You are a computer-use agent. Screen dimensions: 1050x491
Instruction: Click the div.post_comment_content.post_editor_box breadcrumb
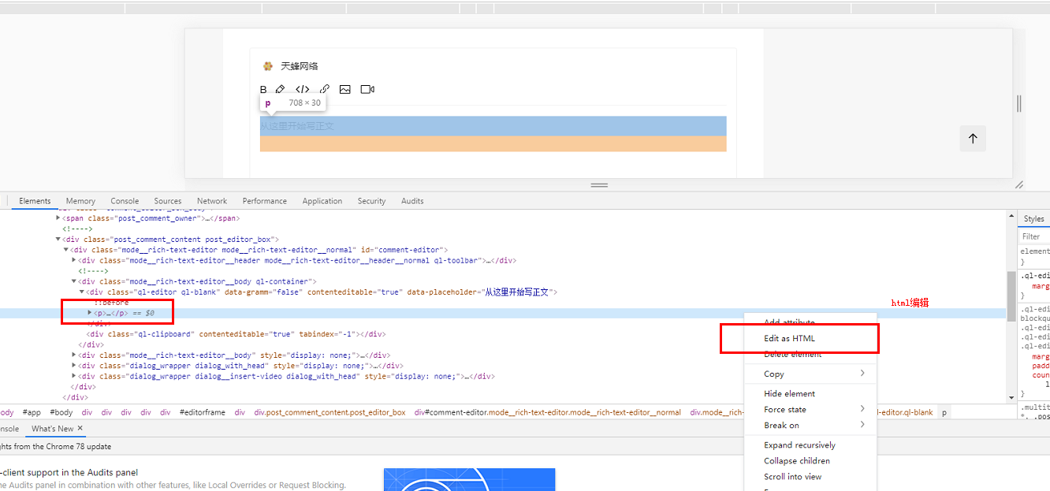tap(330, 412)
